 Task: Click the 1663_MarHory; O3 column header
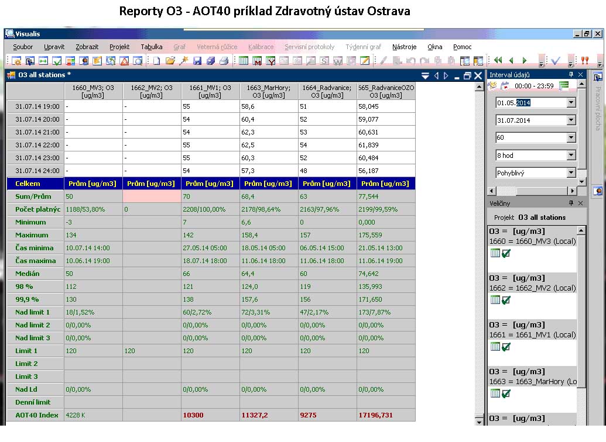click(269, 91)
